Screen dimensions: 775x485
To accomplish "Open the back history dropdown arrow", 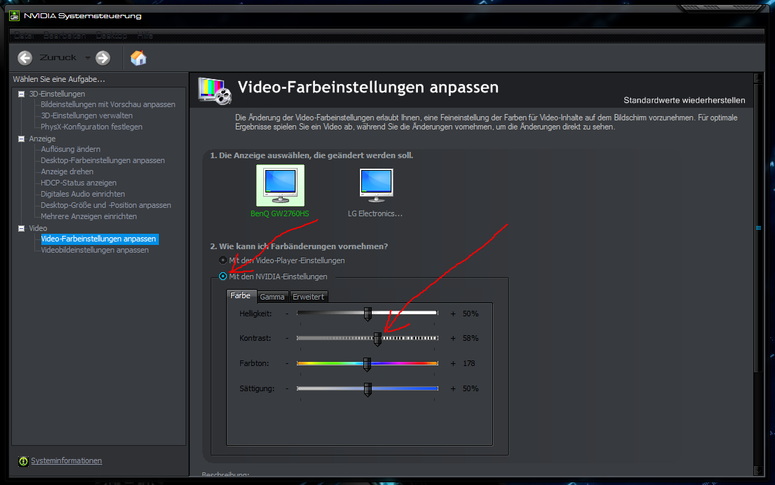I will (88, 58).
